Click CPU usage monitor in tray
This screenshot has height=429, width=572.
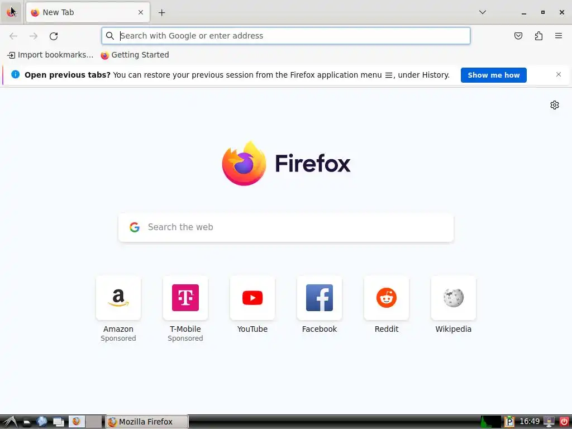click(490, 422)
